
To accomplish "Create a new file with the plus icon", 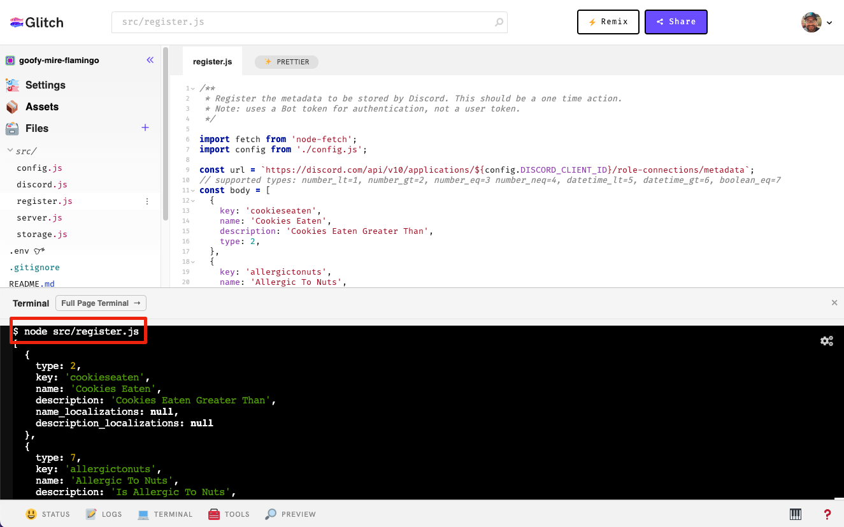I will click(145, 127).
